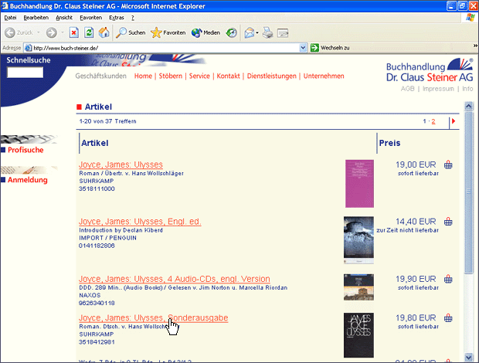The height and width of the screenshot is (363, 479).
Task: Open the Service navigation link
Action: coord(199,76)
